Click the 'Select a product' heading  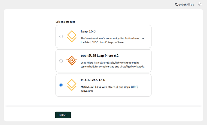click(x=65, y=22)
